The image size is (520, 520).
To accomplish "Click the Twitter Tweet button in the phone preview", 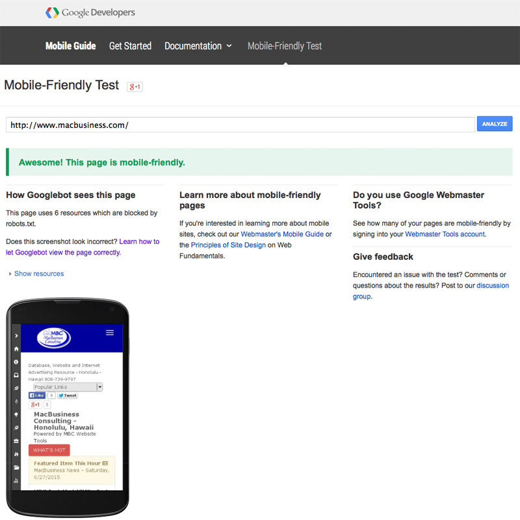I will coord(68,395).
